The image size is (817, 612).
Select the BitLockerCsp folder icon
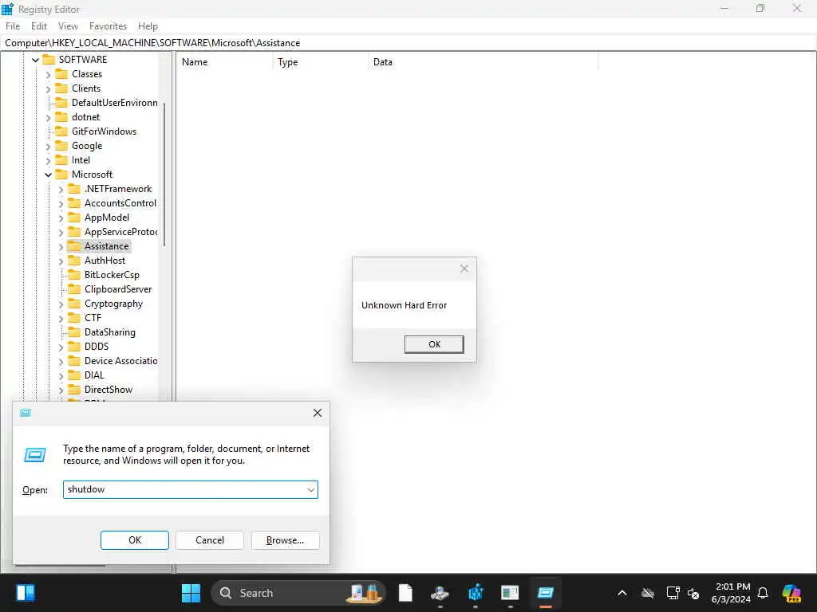(x=74, y=274)
